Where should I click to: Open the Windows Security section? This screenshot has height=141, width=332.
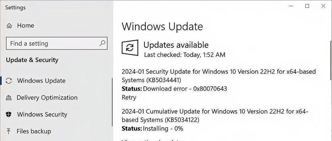[x=42, y=115]
